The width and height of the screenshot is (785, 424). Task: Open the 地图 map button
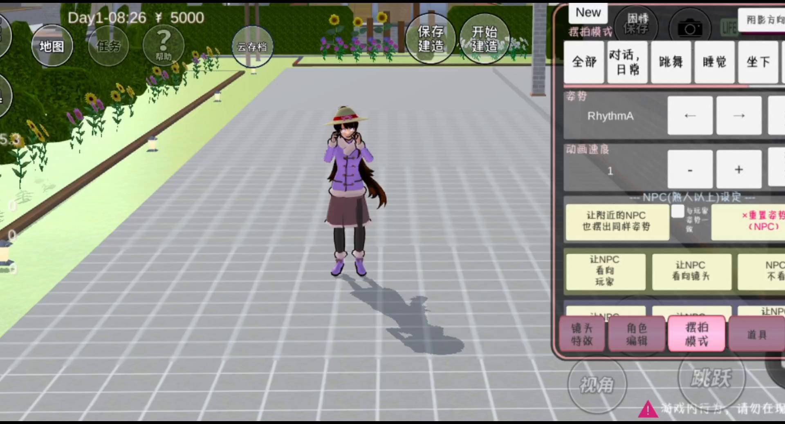point(52,46)
